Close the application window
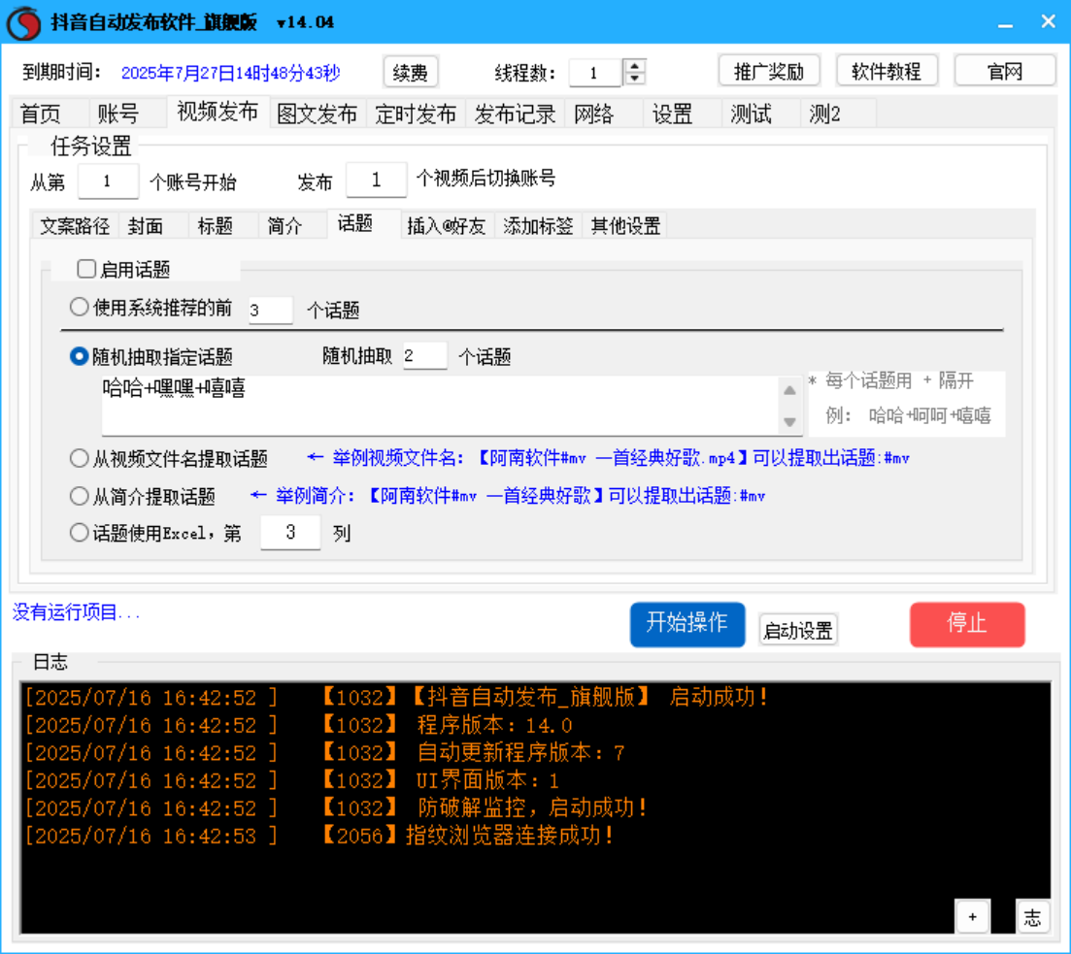Image resolution: width=1071 pixels, height=954 pixels. (x=1049, y=22)
